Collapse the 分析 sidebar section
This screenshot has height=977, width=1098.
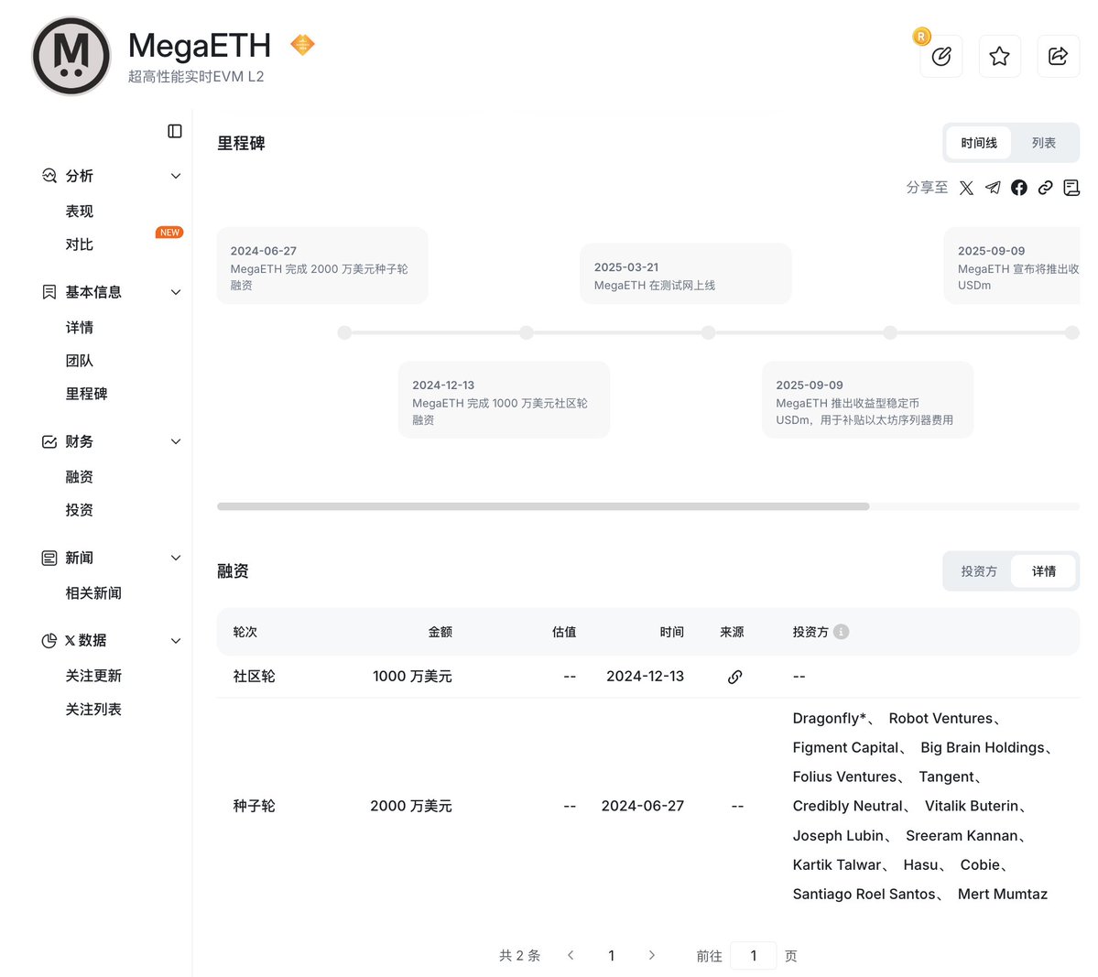point(176,176)
